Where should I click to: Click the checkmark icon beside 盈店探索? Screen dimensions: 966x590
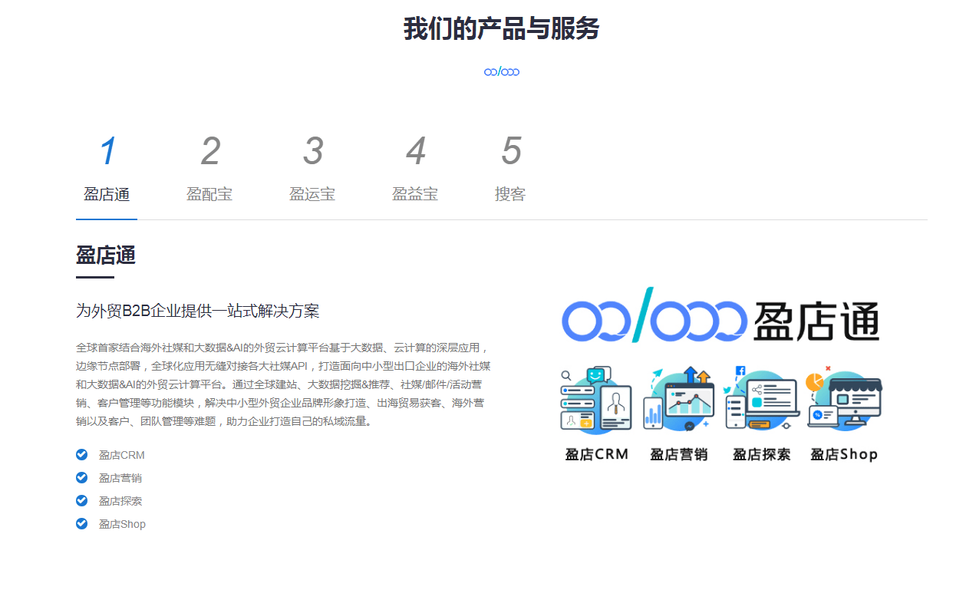(82, 500)
